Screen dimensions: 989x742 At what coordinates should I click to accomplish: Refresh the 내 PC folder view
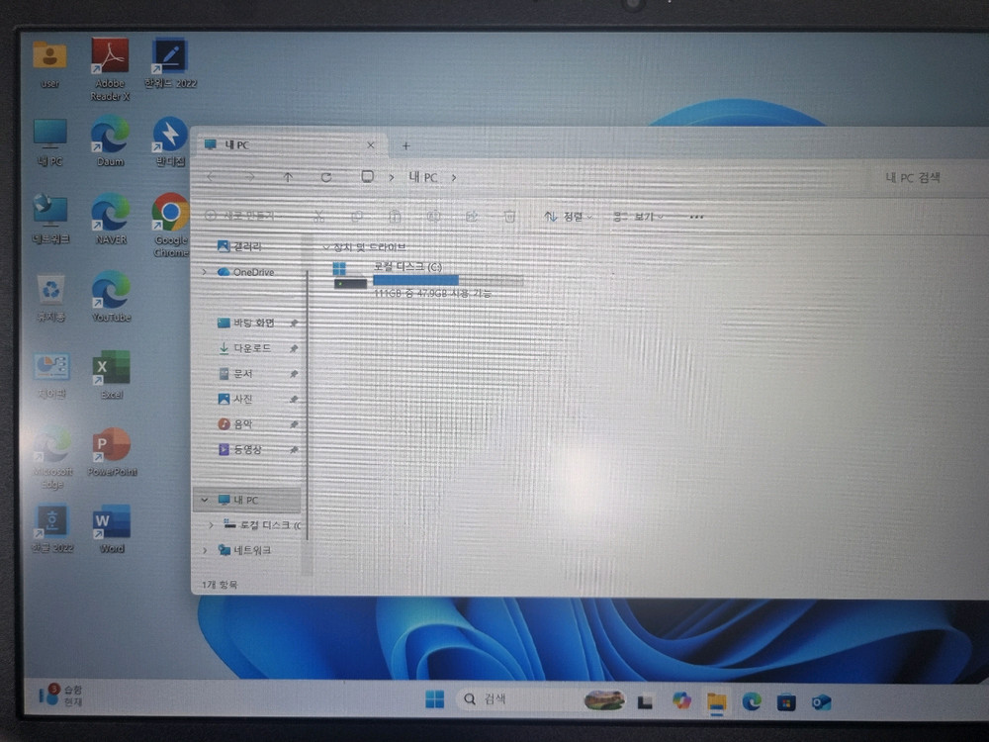pyautogui.click(x=326, y=177)
